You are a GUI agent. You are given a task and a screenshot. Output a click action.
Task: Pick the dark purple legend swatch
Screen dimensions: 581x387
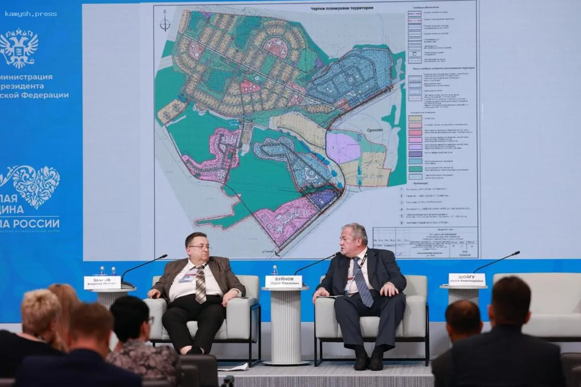tap(415, 154)
